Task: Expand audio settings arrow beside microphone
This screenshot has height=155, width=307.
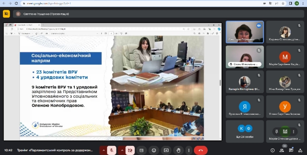Action: coord(104,150)
